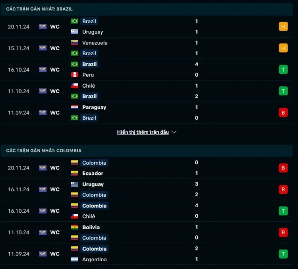Click the Venezuela flag icon

click(x=74, y=43)
